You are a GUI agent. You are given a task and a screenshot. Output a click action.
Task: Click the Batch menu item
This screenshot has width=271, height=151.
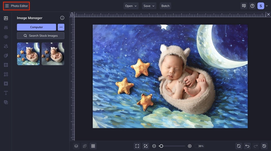tap(165, 6)
